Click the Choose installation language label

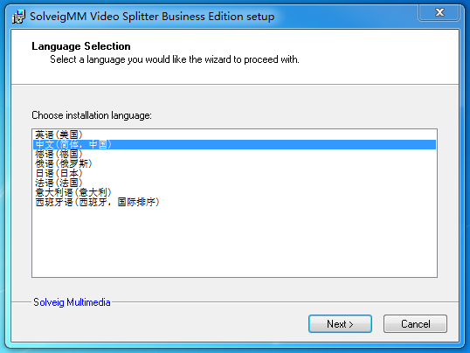click(x=92, y=115)
